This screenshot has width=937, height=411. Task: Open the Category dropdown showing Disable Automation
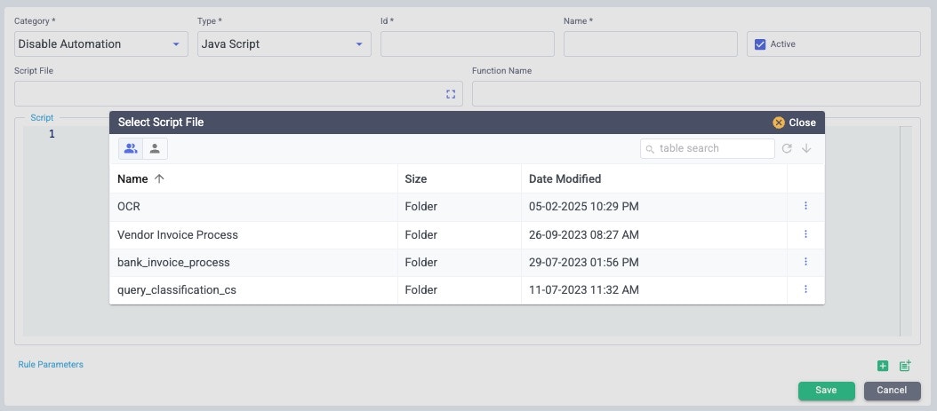click(101, 44)
